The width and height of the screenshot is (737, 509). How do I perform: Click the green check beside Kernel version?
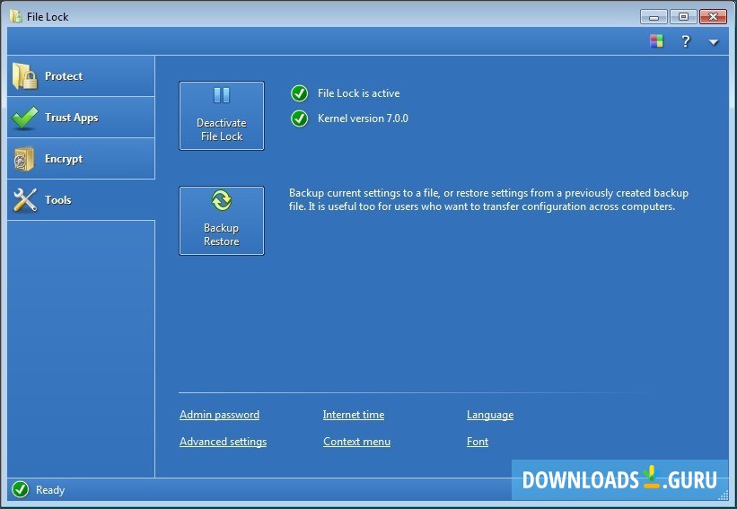pos(300,118)
